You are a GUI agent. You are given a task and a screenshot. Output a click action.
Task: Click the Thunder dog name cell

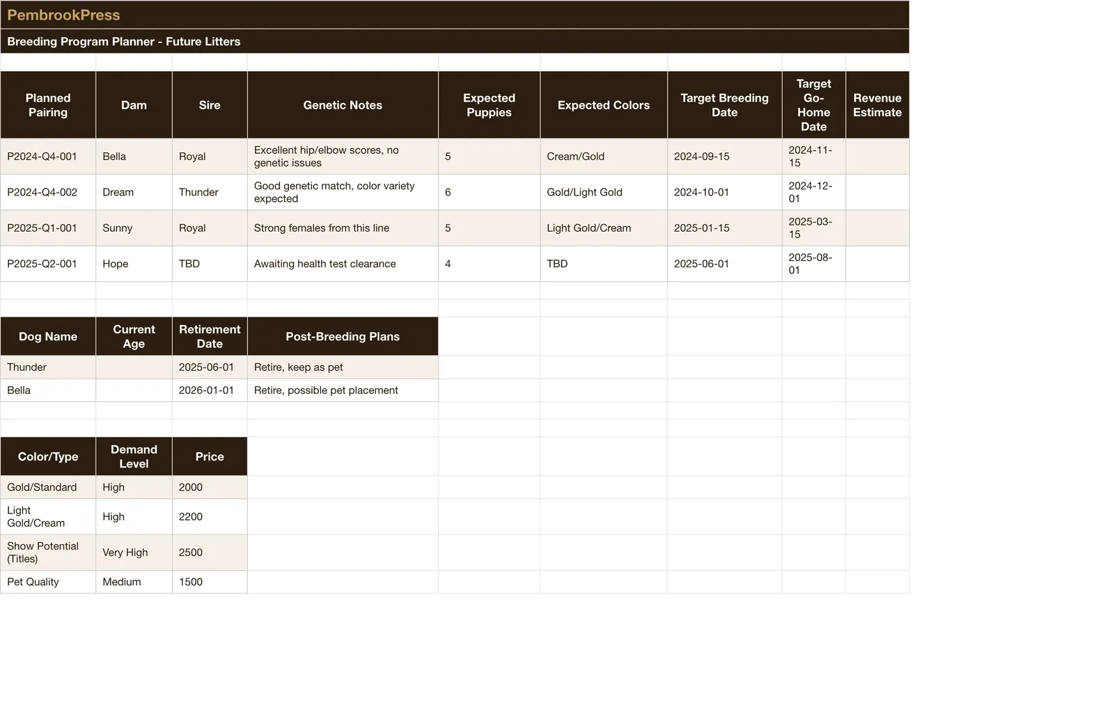point(48,367)
